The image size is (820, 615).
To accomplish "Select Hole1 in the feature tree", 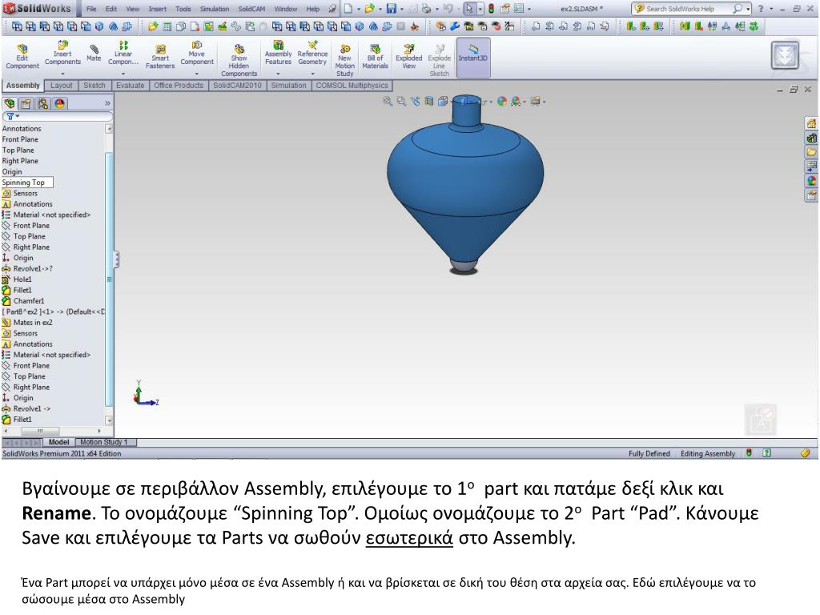I will [x=22, y=279].
